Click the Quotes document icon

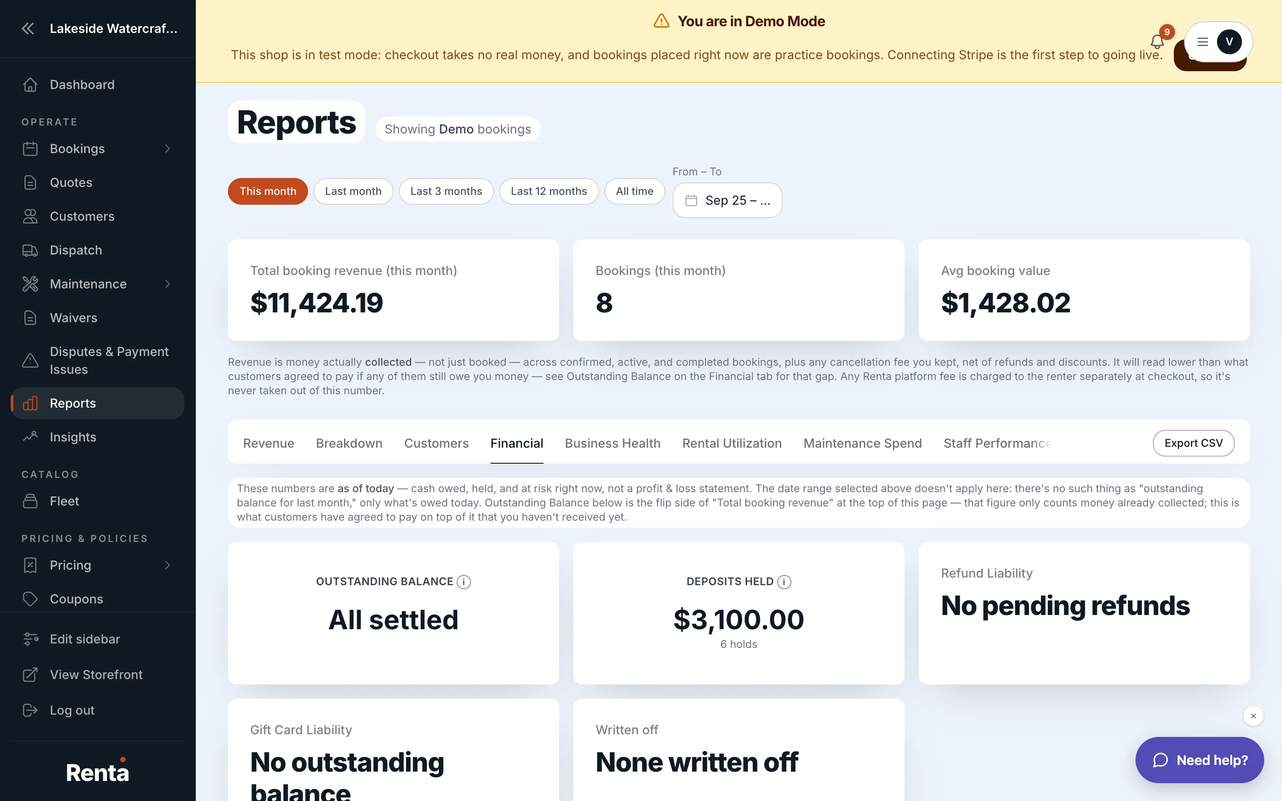[x=30, y=182]
